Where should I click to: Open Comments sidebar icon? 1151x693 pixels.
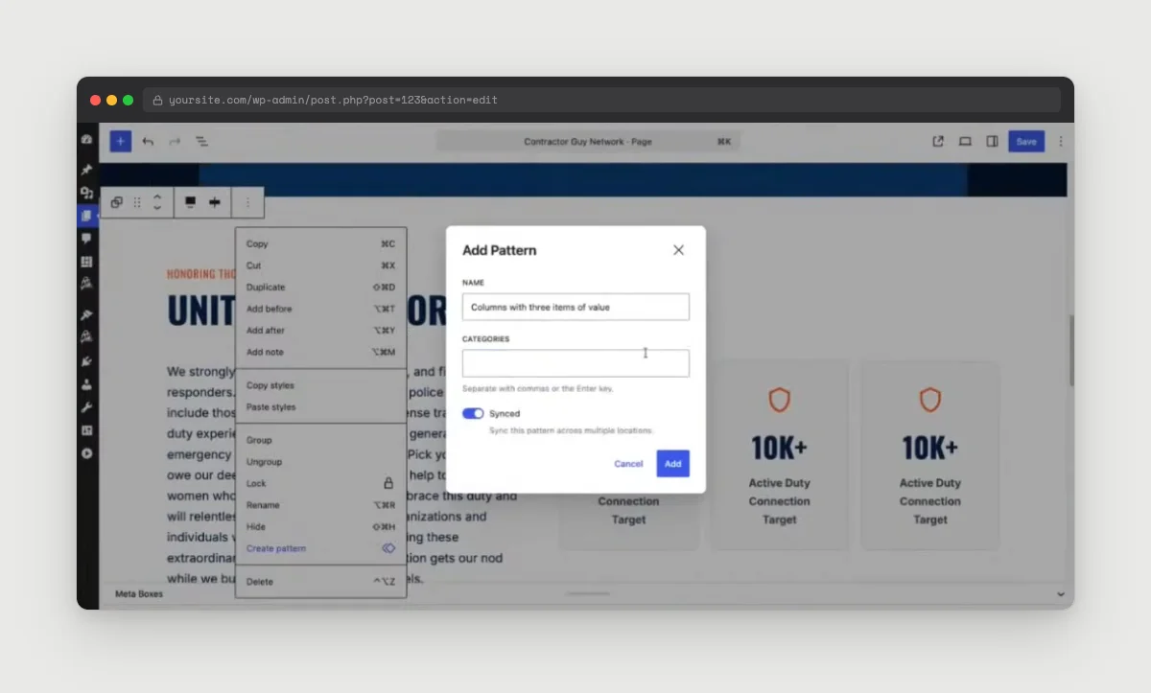coord(86,239)
